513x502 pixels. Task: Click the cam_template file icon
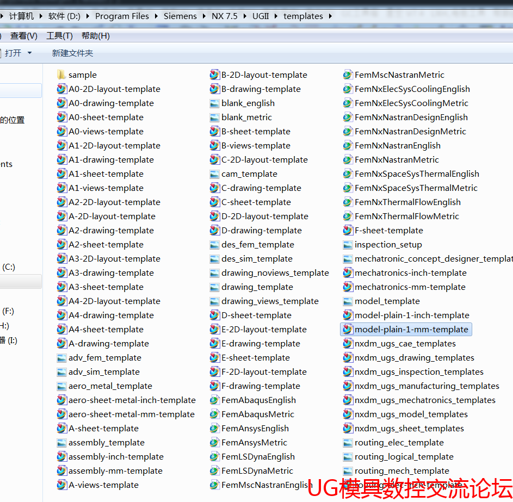point(214,174)
